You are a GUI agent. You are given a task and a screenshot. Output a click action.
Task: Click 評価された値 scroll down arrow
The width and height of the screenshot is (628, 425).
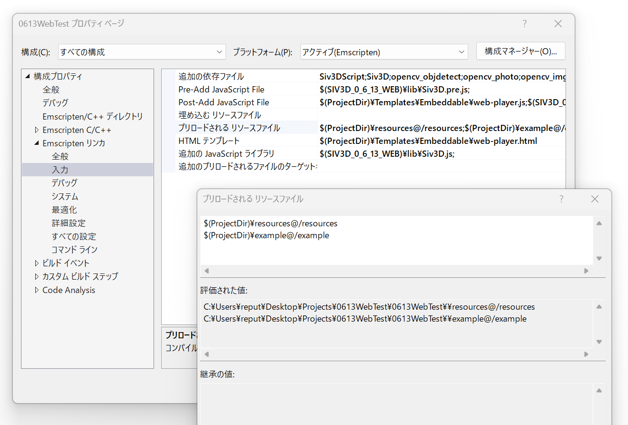(599, 342)
